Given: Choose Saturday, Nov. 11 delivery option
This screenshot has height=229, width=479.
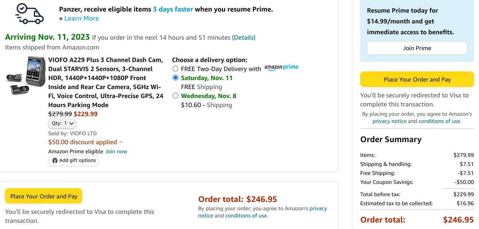Looking at the screenshot, I should coord(175,78).
